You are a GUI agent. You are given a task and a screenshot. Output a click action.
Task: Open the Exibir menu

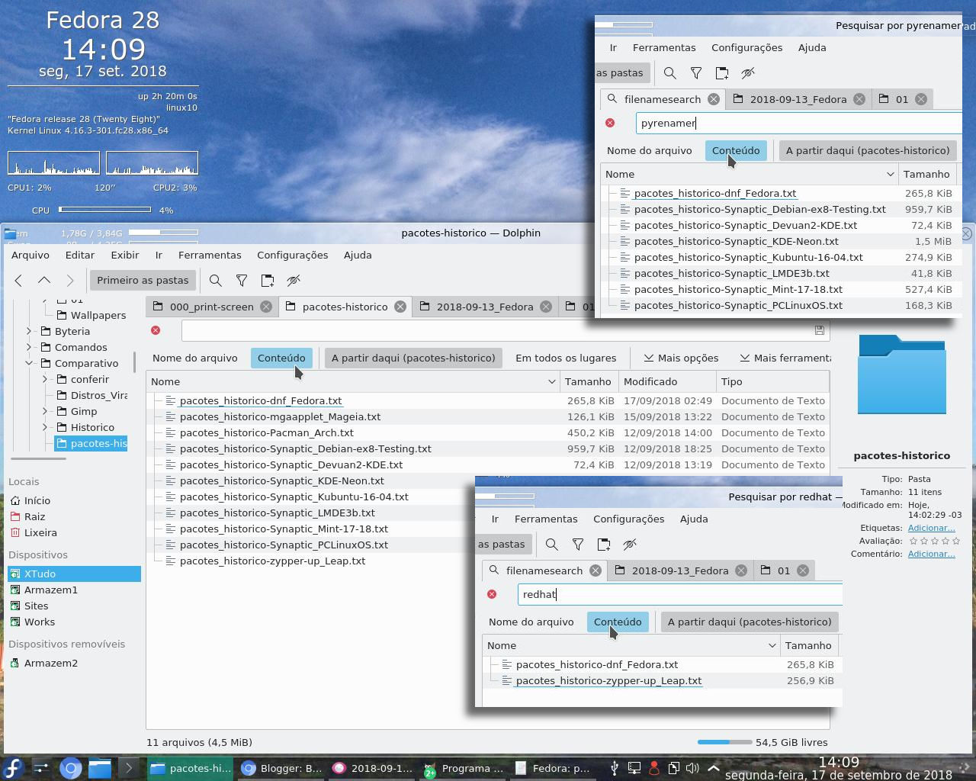pyautogui.click(x=125, y=255)
